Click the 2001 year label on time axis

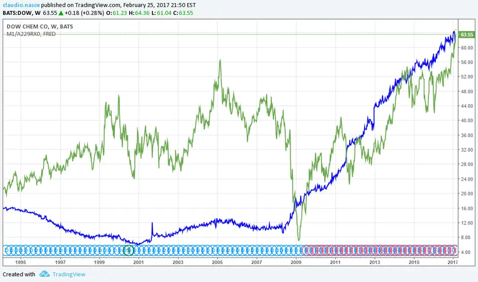click(138, 262)
